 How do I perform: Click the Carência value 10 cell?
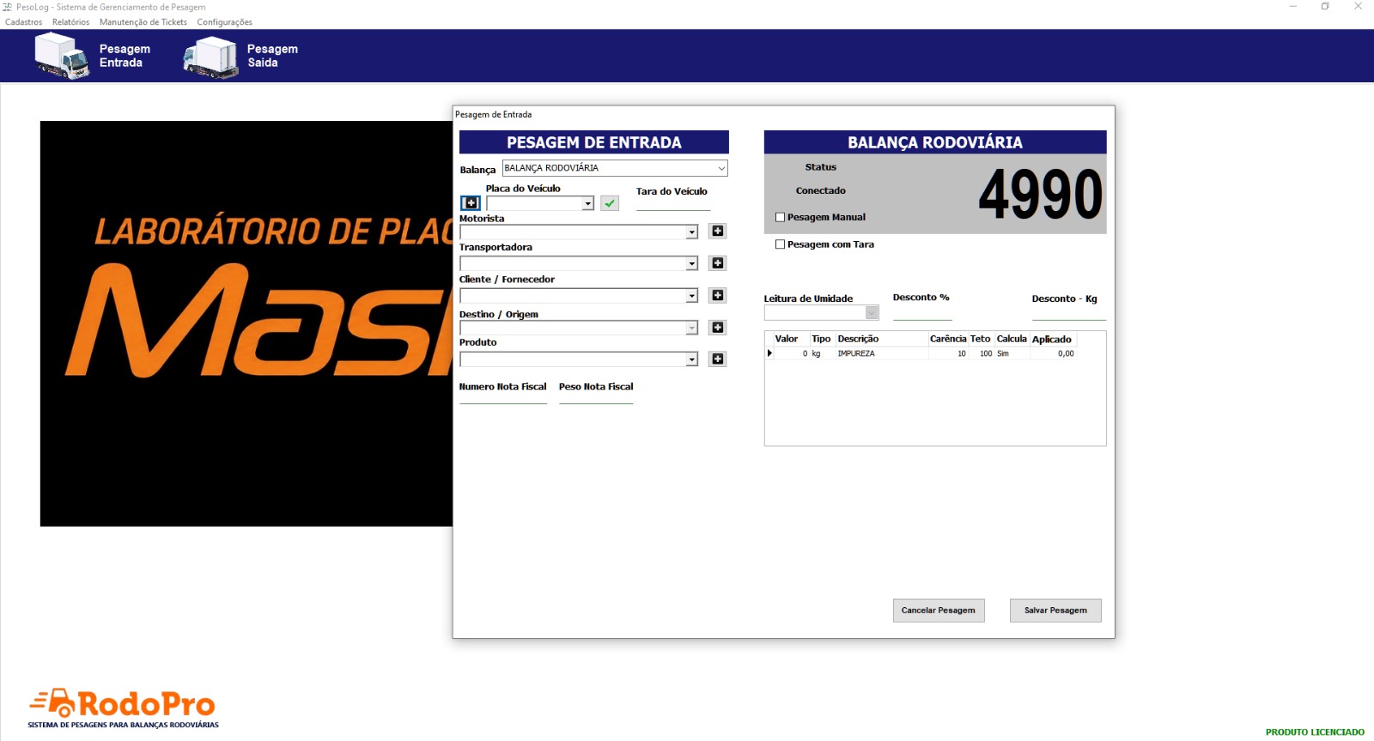[x=948, y=353]
